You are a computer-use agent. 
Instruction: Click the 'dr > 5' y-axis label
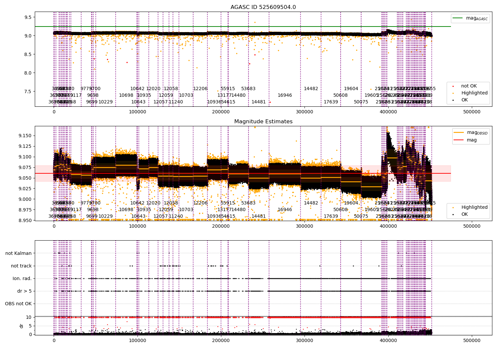point(25,291)
